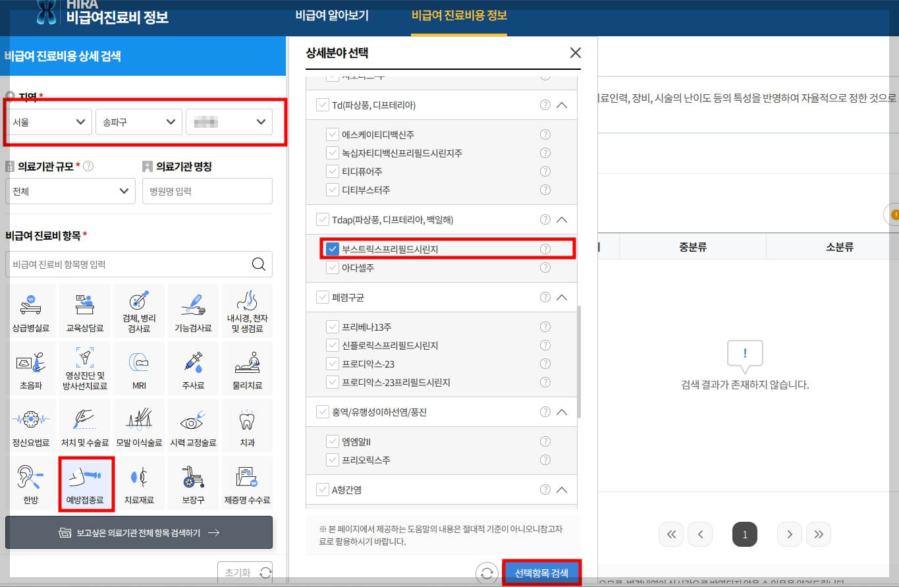
Task: Open the 송파구 district dropdown
Action: click(x=138, y=122)
